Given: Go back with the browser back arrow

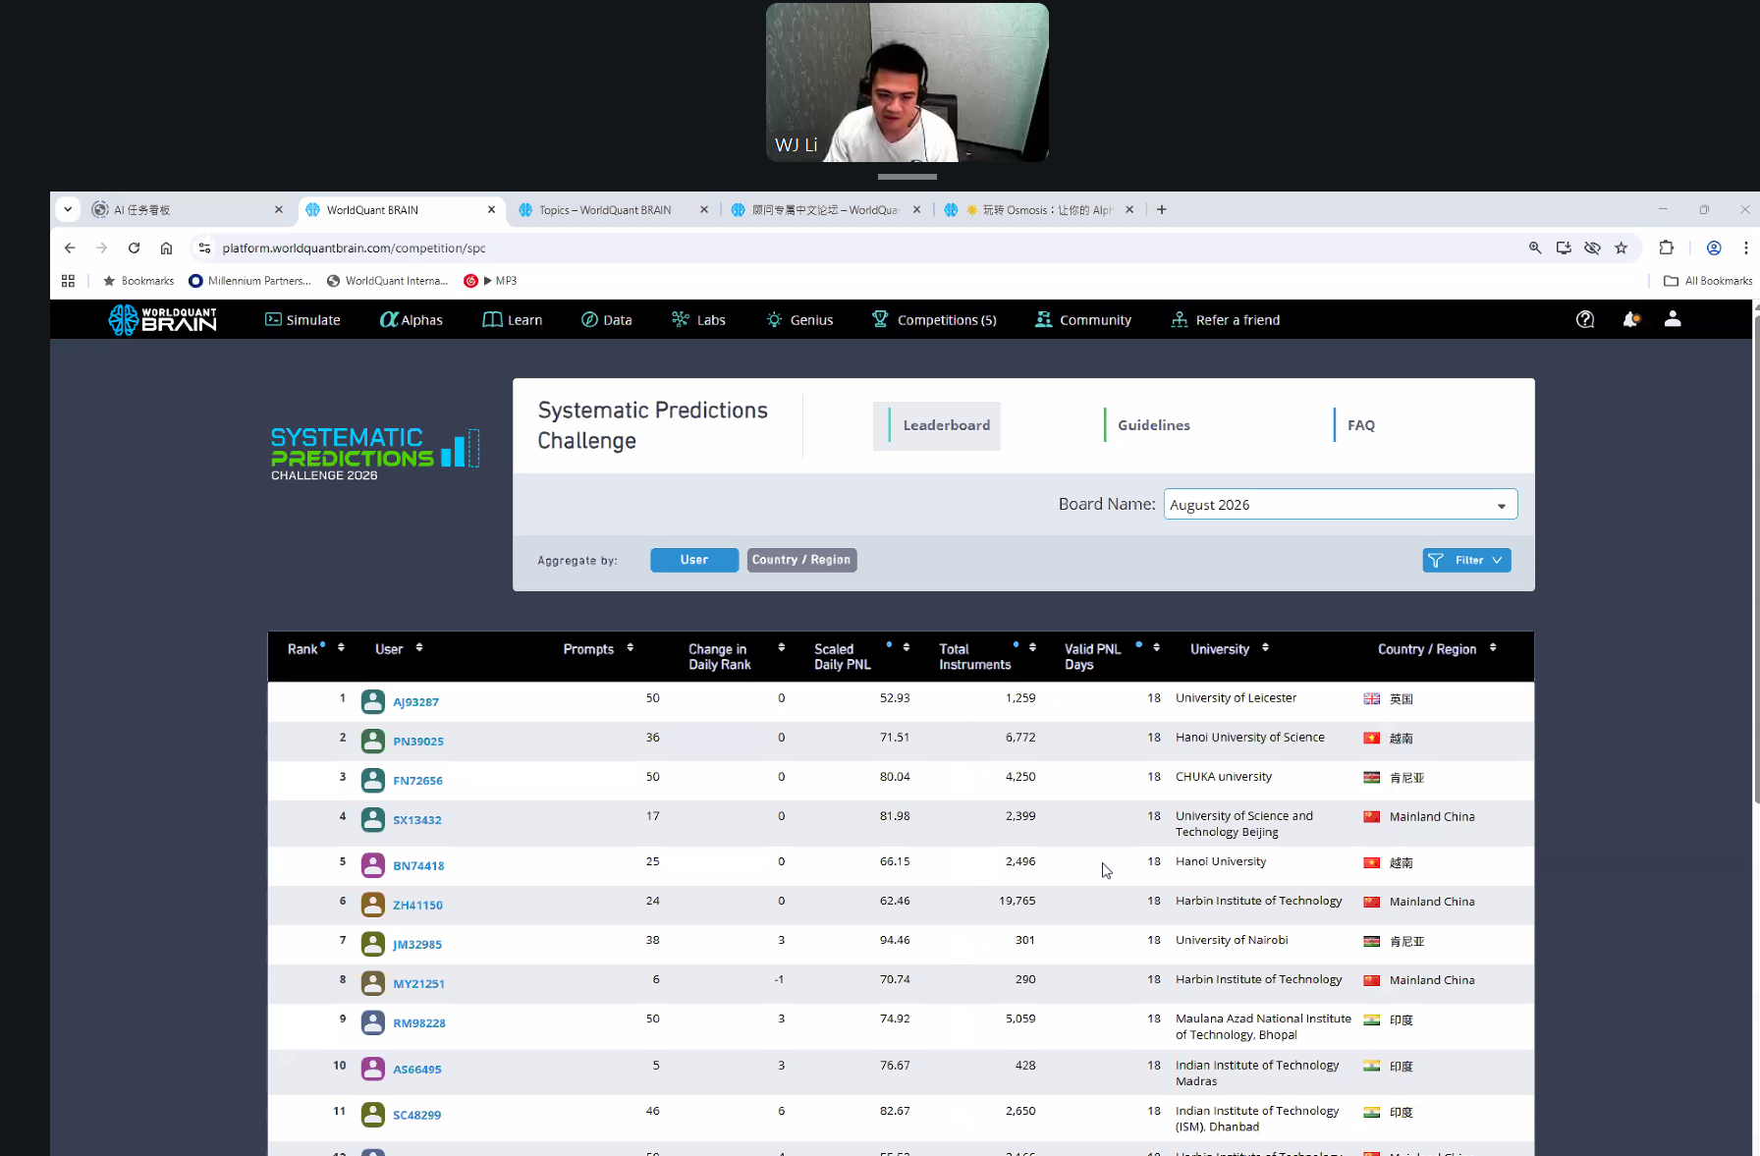Looking at the screenshot, I should tap(70, 248).
